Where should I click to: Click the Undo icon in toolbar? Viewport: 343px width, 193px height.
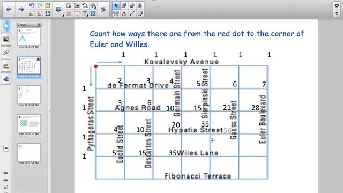(x=32, y=5)
